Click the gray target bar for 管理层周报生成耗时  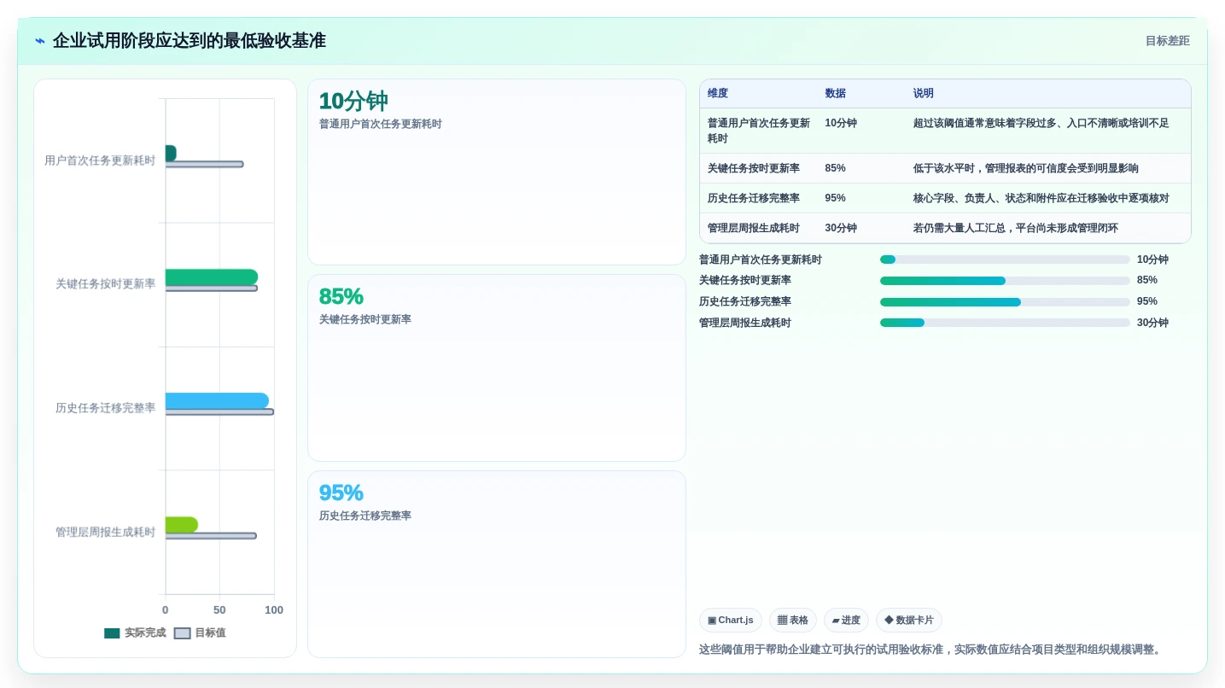[x=211, y=536]
